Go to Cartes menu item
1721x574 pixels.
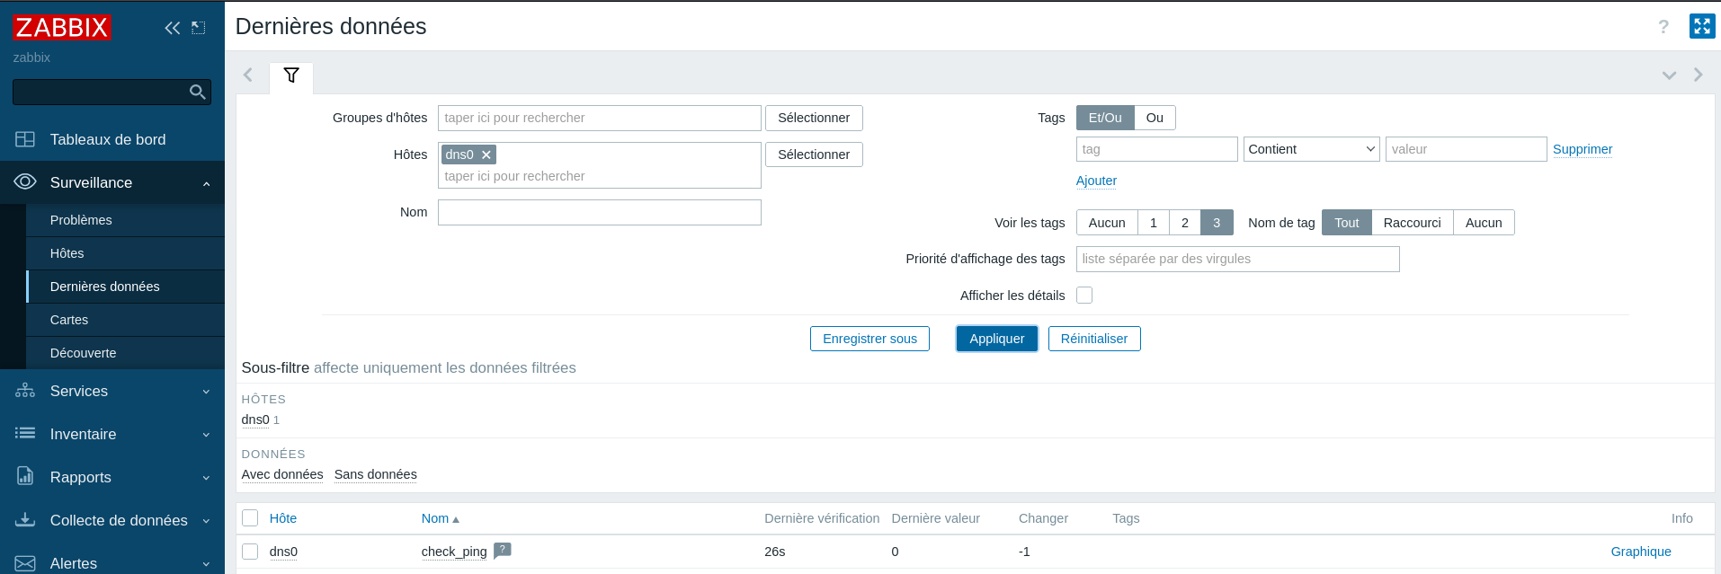click(69, 320)
